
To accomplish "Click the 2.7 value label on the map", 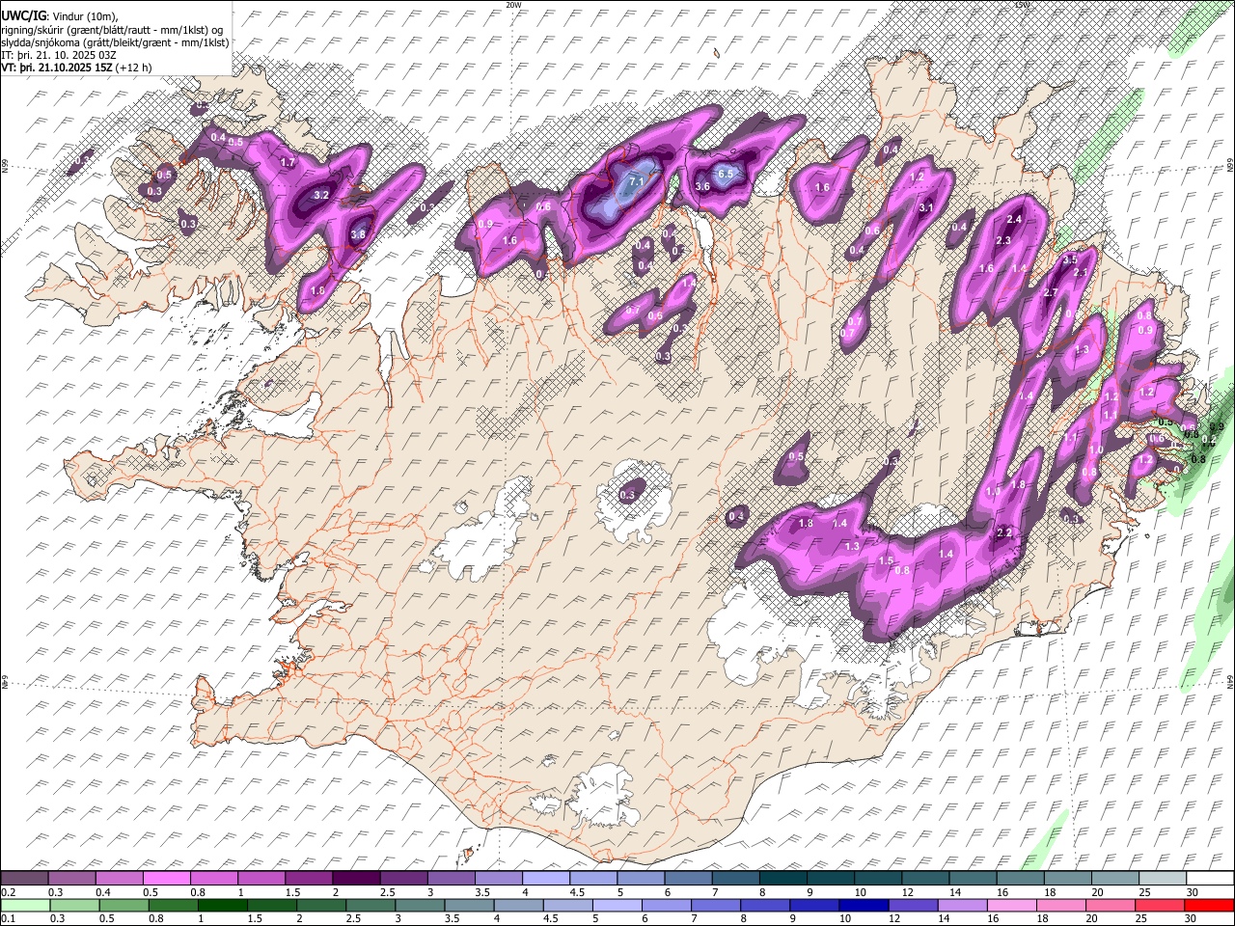I will 1052,292.
